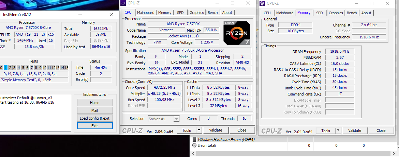Open Tools dropdown arrow in Memory window
Viewport: 399px width, 157px height.
point(338,130)
